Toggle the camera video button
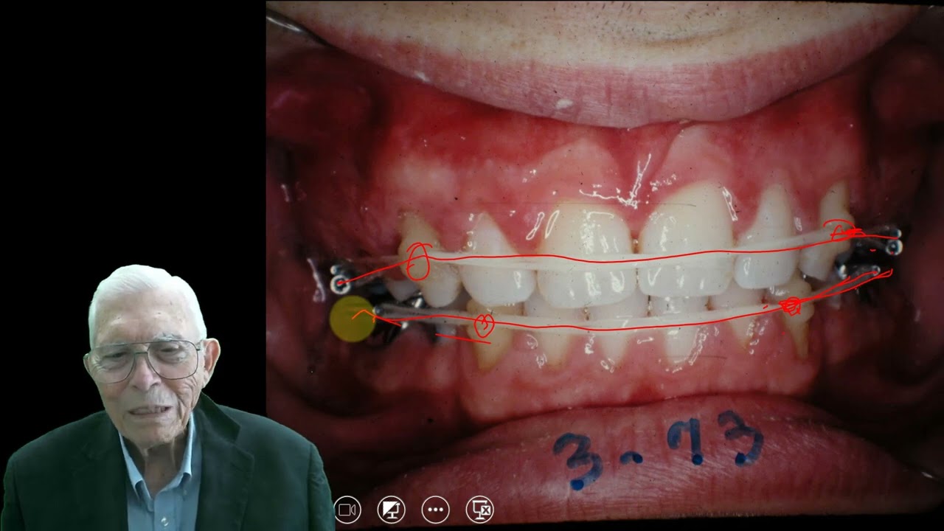Viewport: 944px width, 531px height. tap(347, 509)
